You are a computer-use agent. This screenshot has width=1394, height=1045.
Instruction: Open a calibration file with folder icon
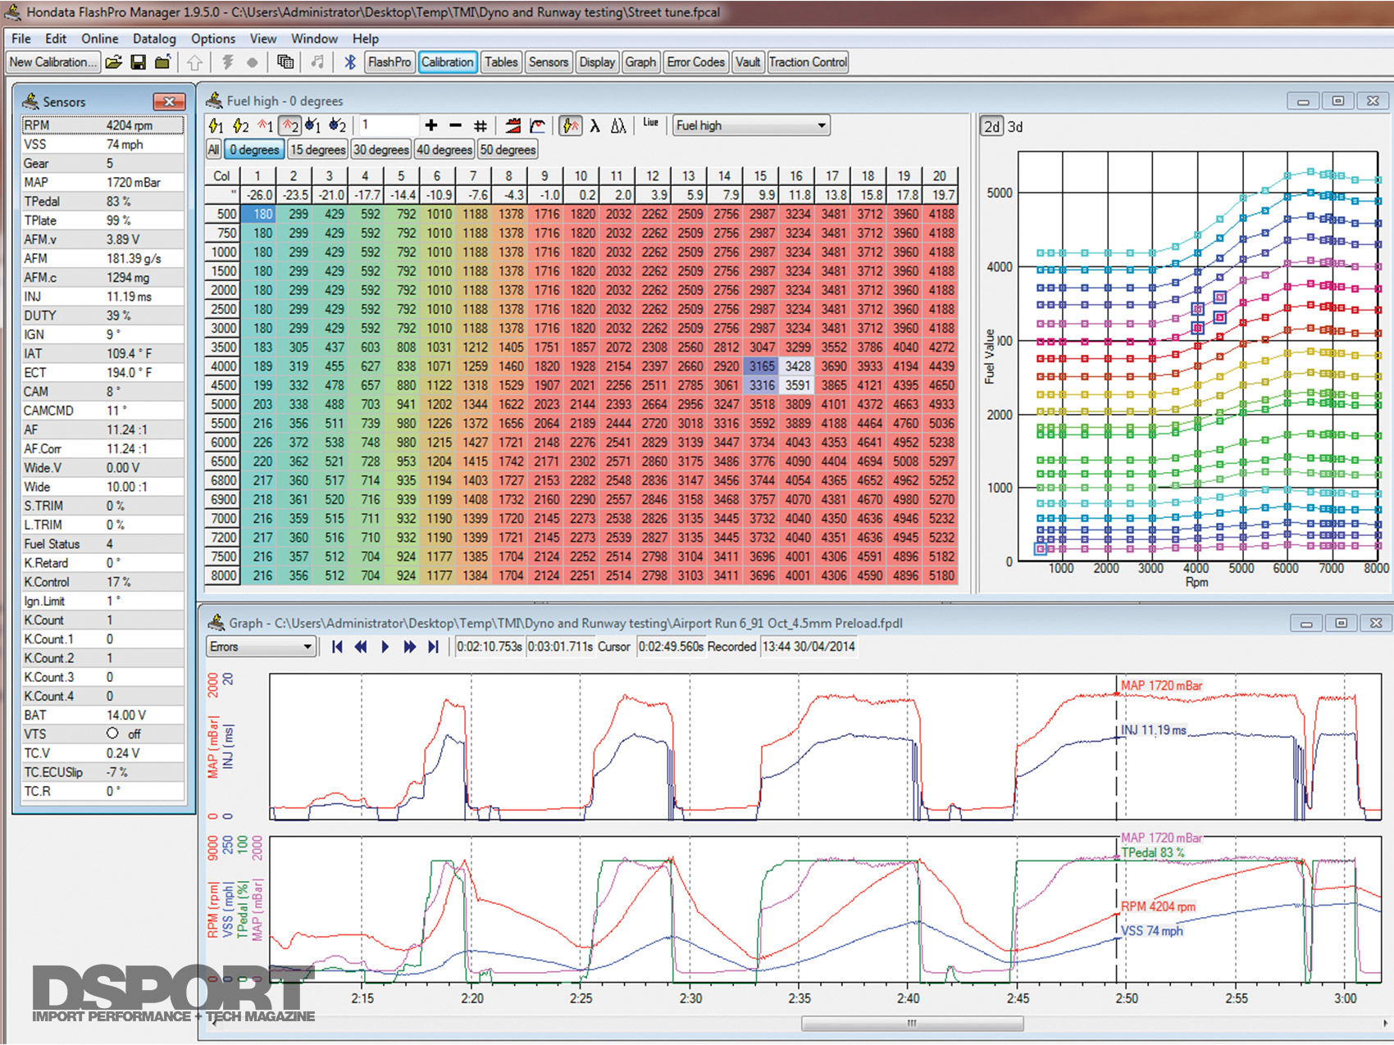pyautogui.click(x=113, y=62)
